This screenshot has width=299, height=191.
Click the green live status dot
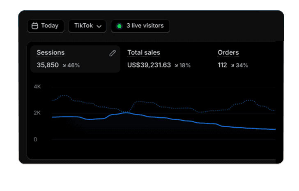pos(120,26)
